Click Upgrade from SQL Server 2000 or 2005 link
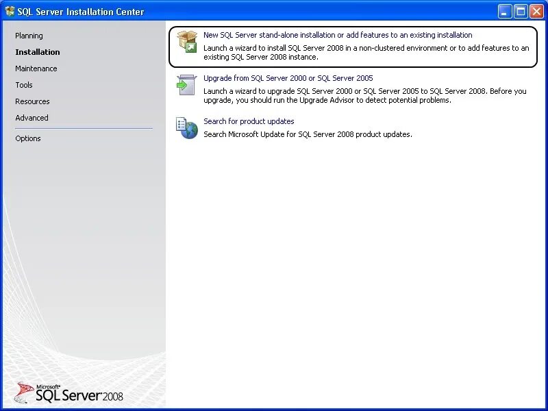Viewport: 548px width, 411px height. 288,78
